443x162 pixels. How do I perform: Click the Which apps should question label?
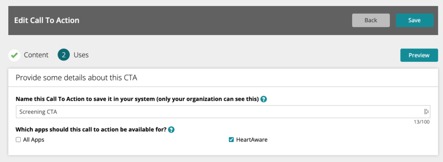point(91,130)
